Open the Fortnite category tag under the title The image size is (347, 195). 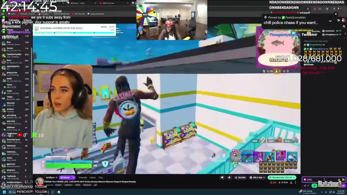tap(50, 185)
